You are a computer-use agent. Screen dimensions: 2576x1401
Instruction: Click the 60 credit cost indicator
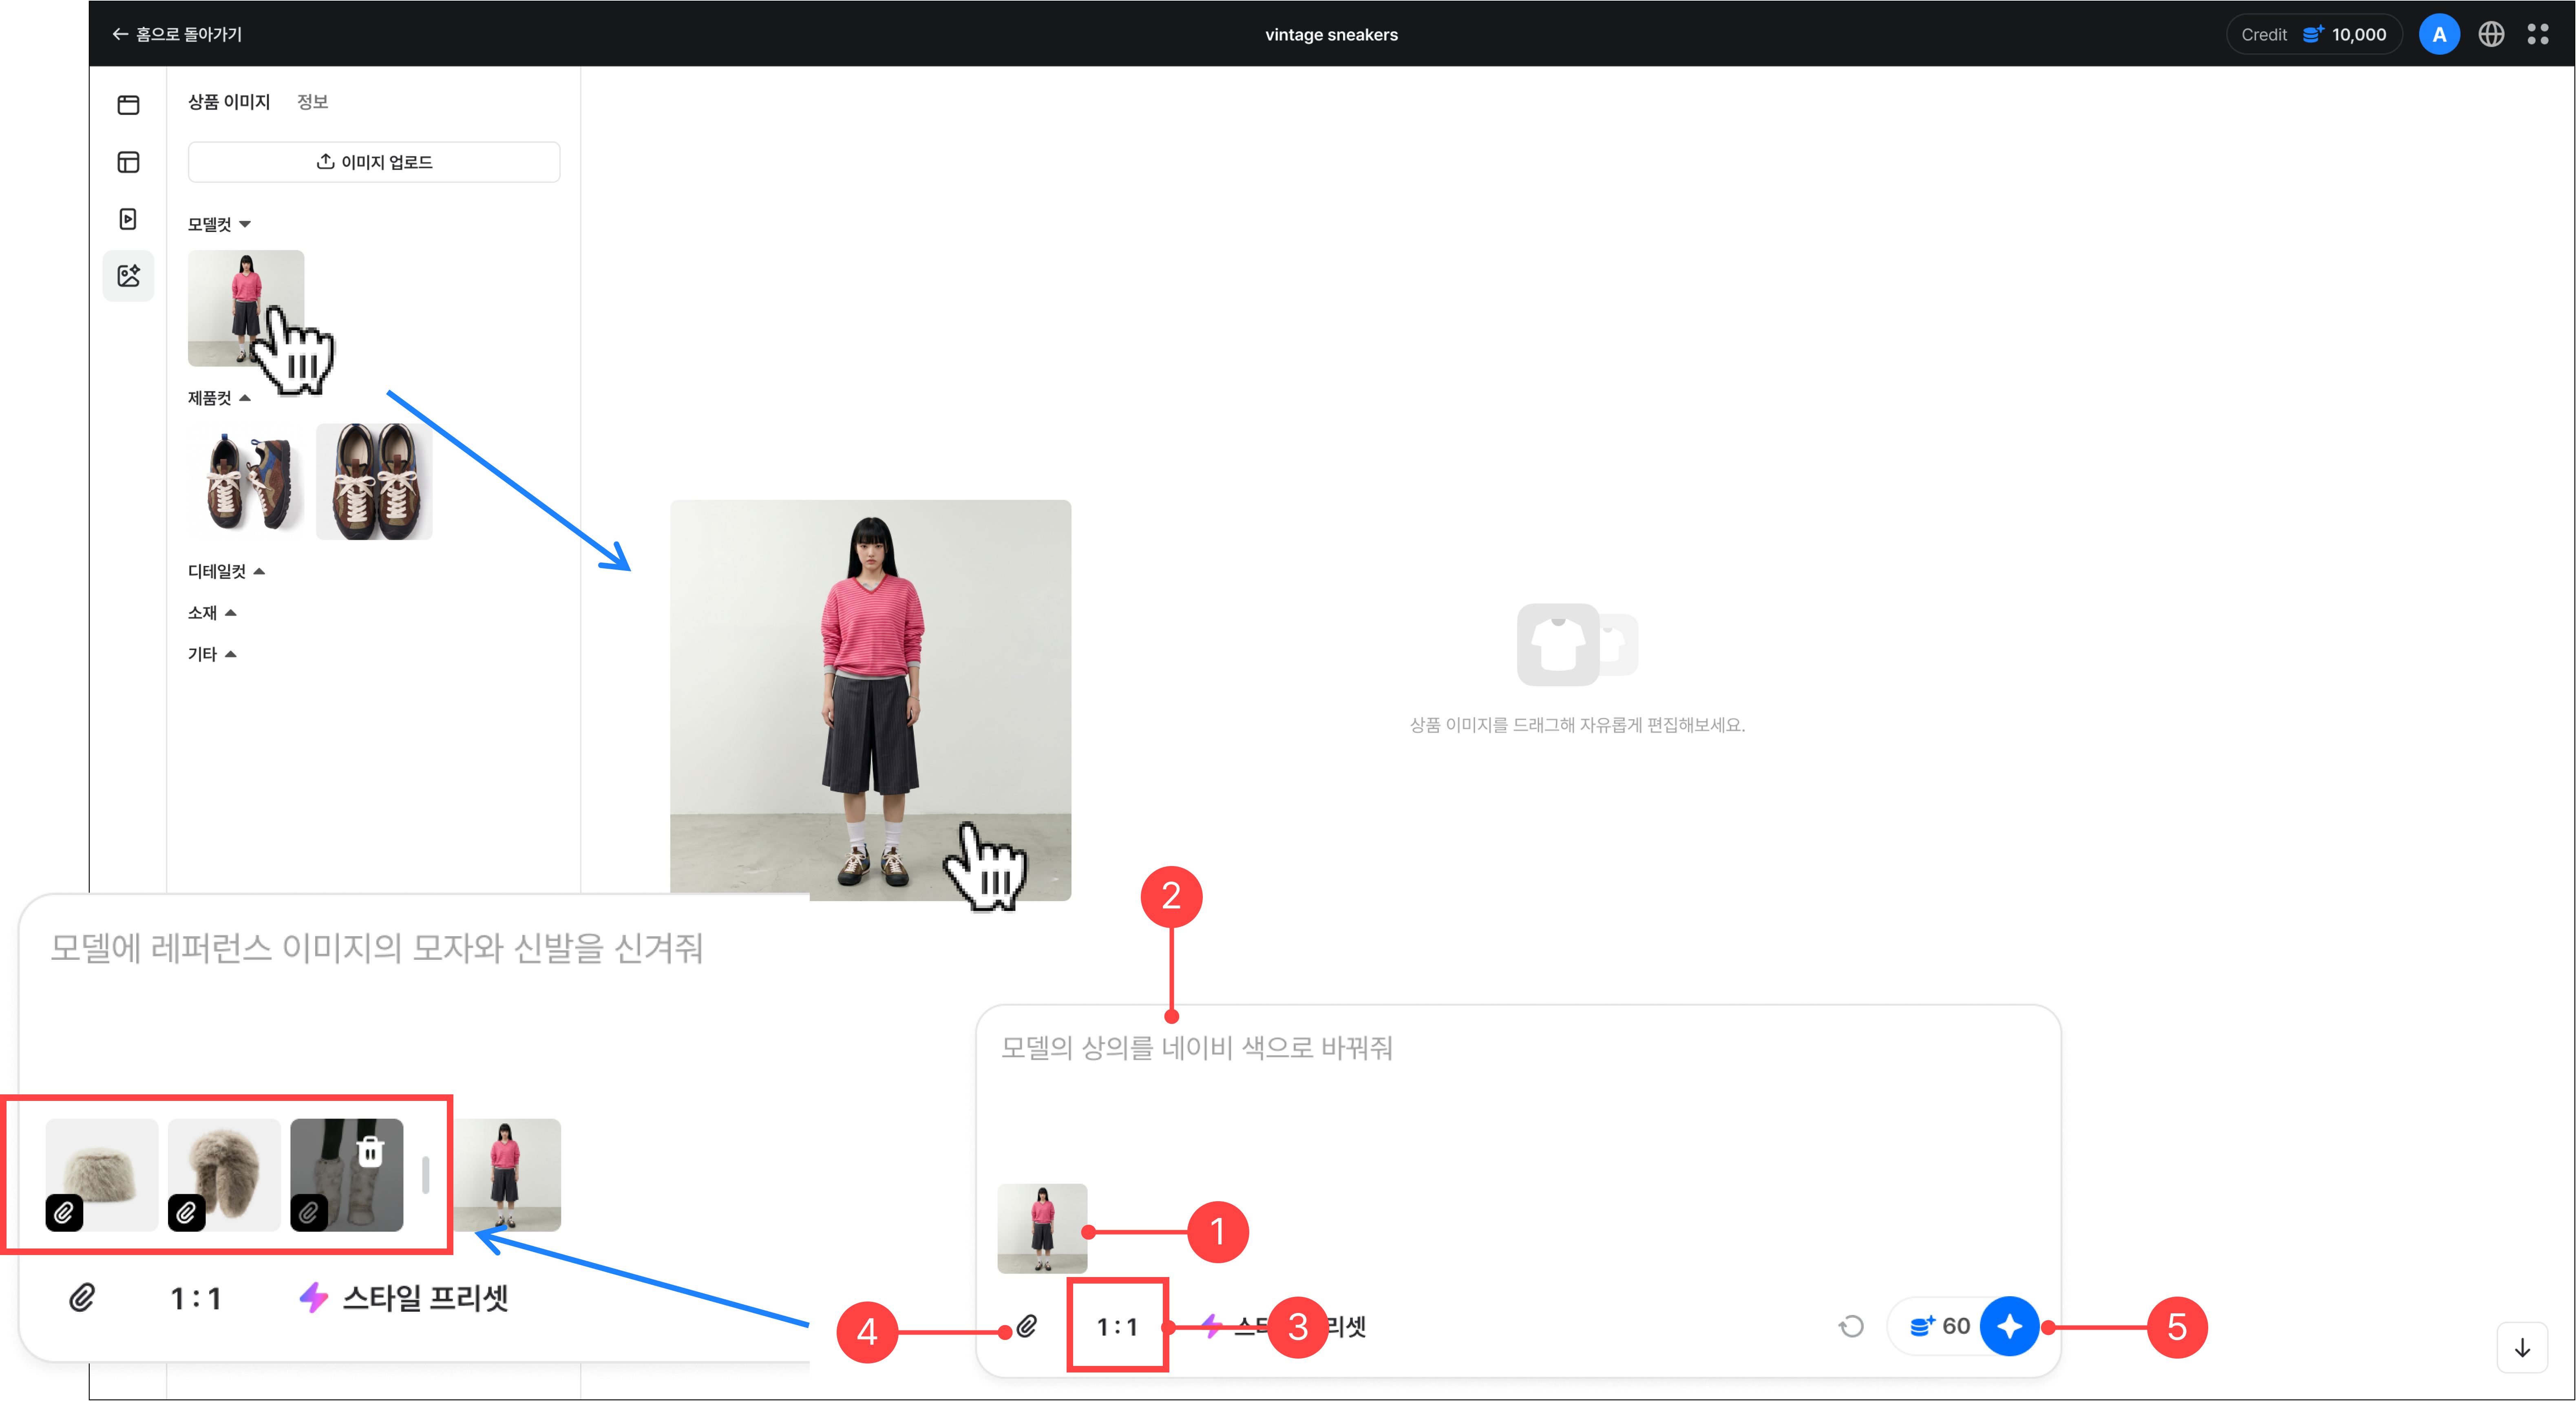coord(1940,1326)
